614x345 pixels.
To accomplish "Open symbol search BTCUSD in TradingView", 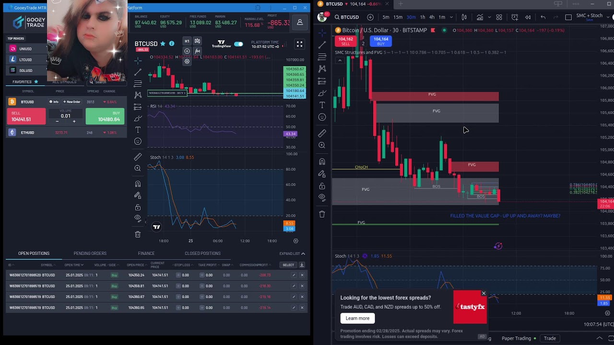I will click(x=346, y=17).
